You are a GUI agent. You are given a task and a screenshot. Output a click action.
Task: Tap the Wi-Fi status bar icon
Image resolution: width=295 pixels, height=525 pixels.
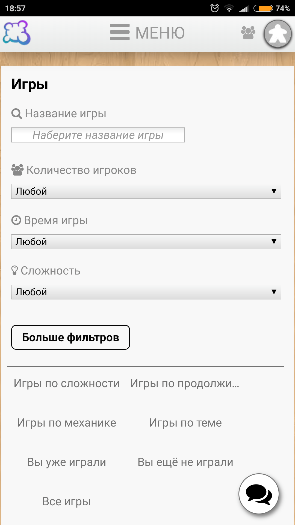coord(229,8)
